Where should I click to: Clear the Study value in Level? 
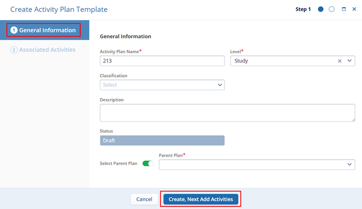(340, 61)
